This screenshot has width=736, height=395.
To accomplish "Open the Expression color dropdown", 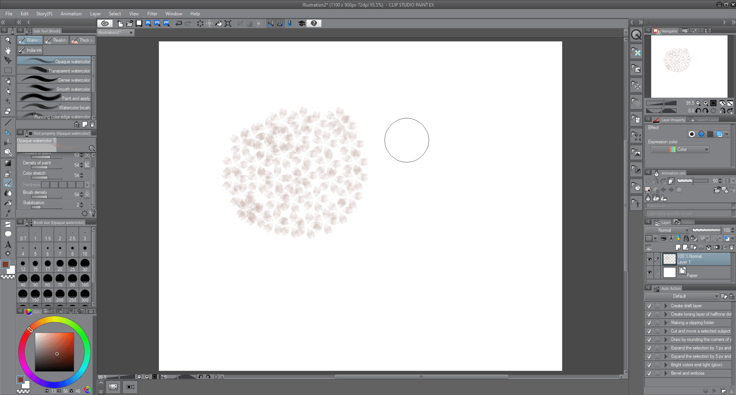I will (x=680, y=150).
